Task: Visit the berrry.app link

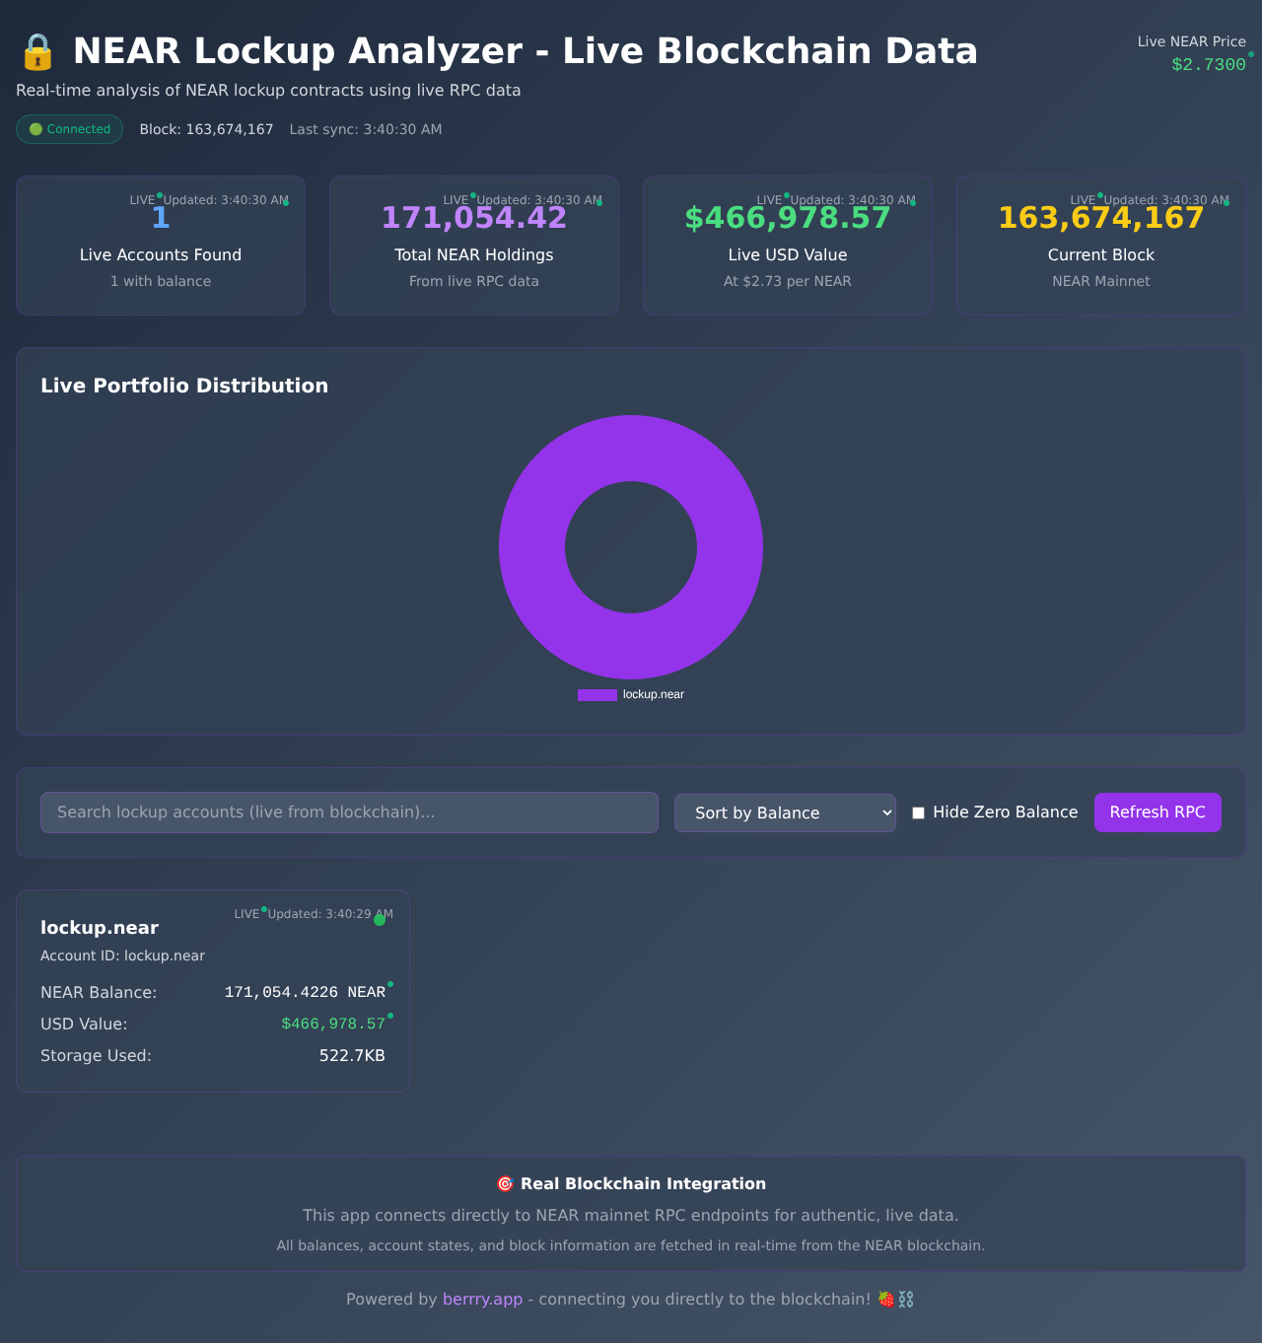Action: [482, 1299]
